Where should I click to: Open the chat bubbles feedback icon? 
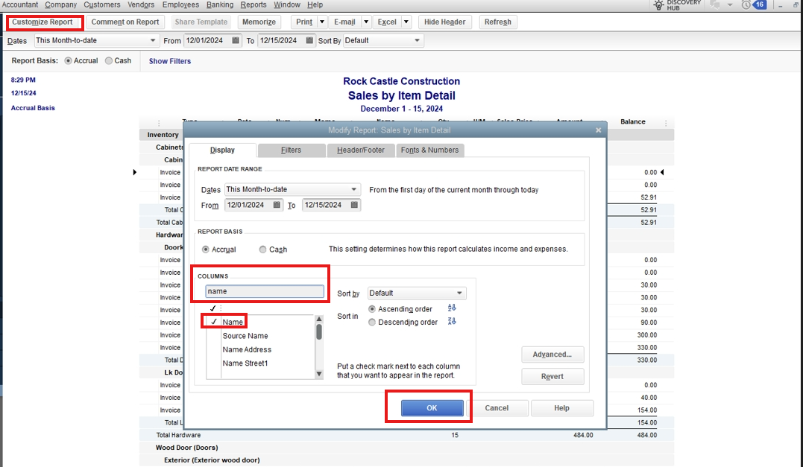tap(715, 4)
